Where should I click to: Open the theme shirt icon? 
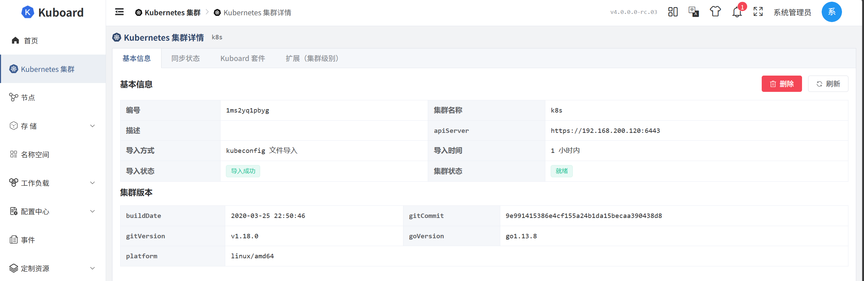(715, 12)
